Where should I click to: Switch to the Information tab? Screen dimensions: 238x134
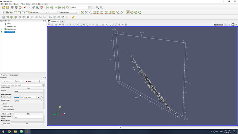[x=14, y=75]
